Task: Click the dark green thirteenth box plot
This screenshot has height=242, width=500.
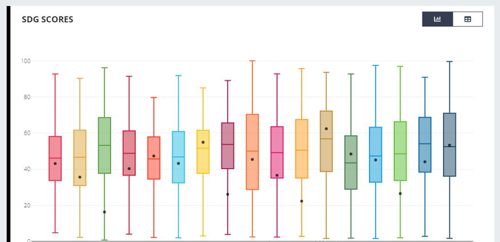Action: coord(351,162)
